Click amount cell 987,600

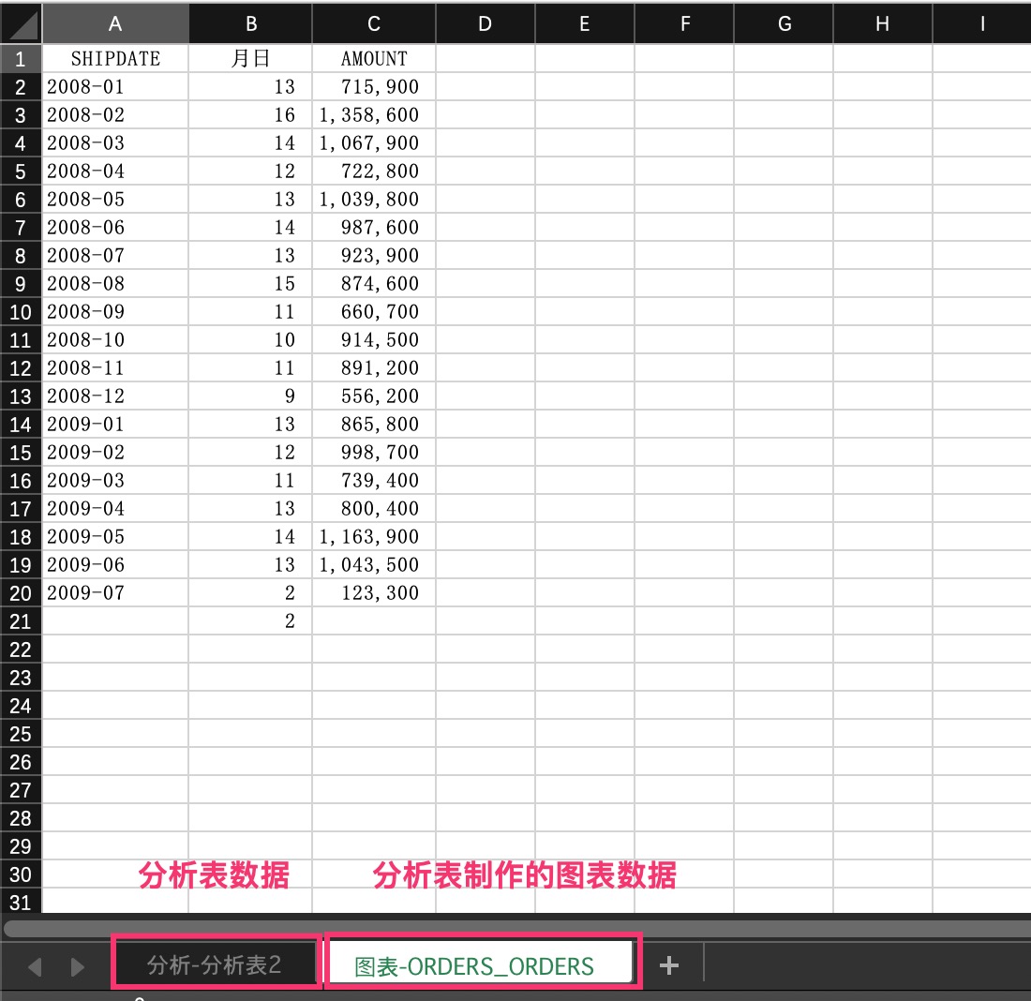pos(373,227)
